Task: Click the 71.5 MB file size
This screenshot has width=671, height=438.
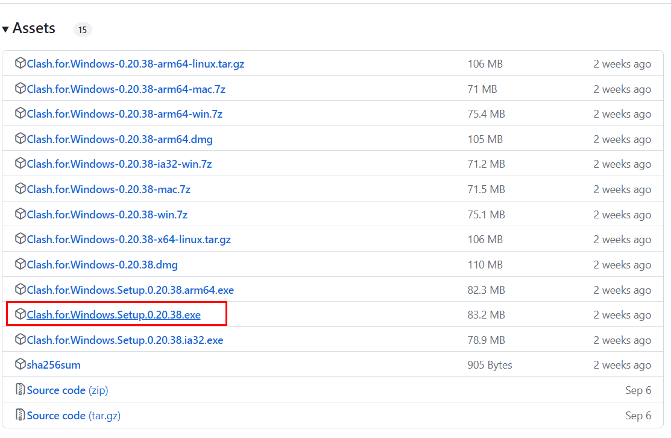Action: pyautogui.click(x=486, y=189)
